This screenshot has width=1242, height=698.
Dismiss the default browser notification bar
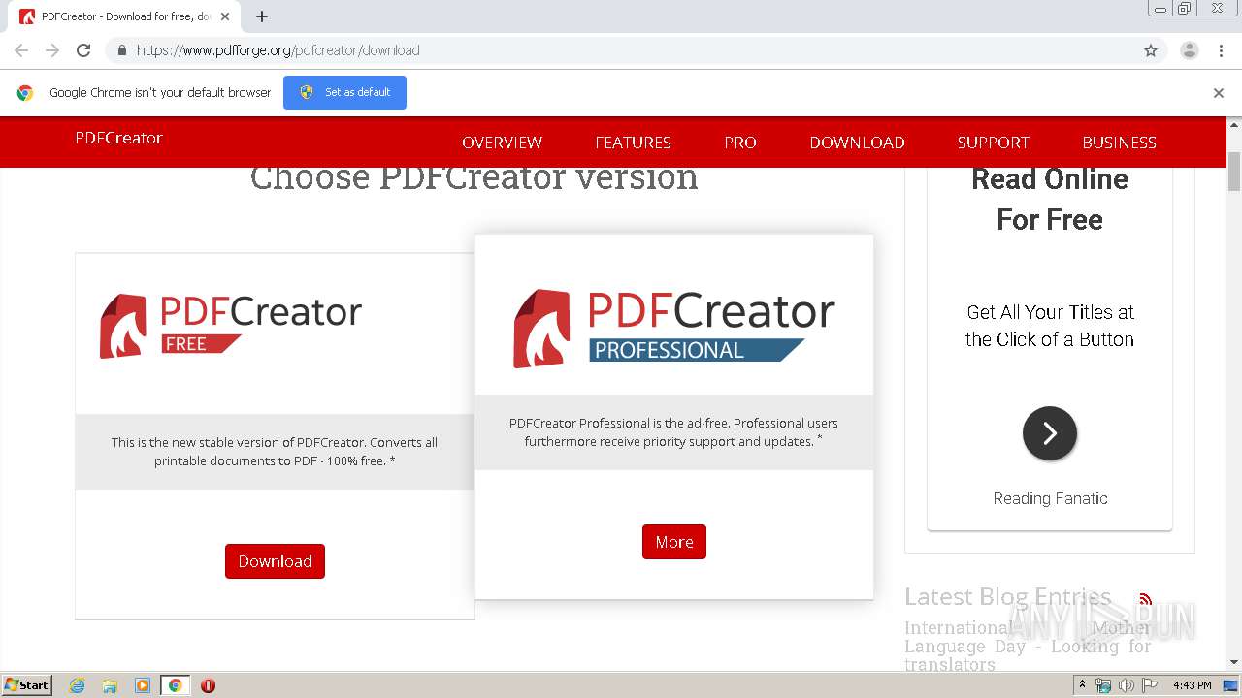[x=1219, y=93]
